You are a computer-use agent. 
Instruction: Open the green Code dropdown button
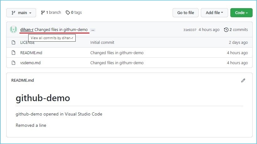[241, 13]
